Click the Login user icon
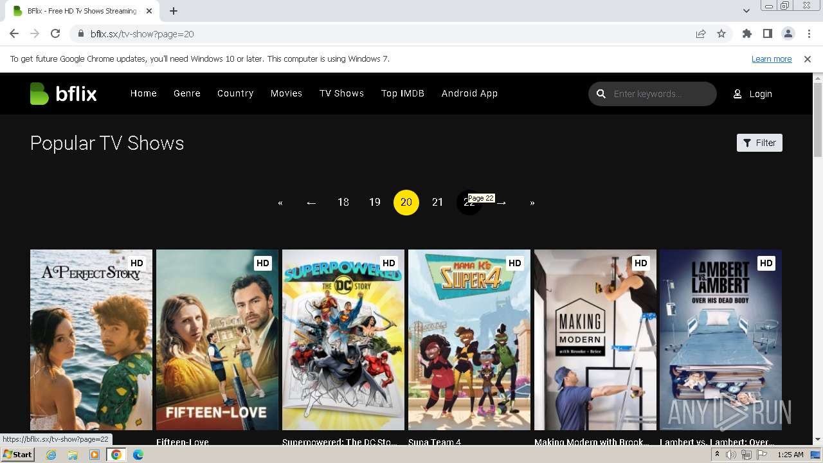Screen dimensions: 823x463 tap(737, 94)
